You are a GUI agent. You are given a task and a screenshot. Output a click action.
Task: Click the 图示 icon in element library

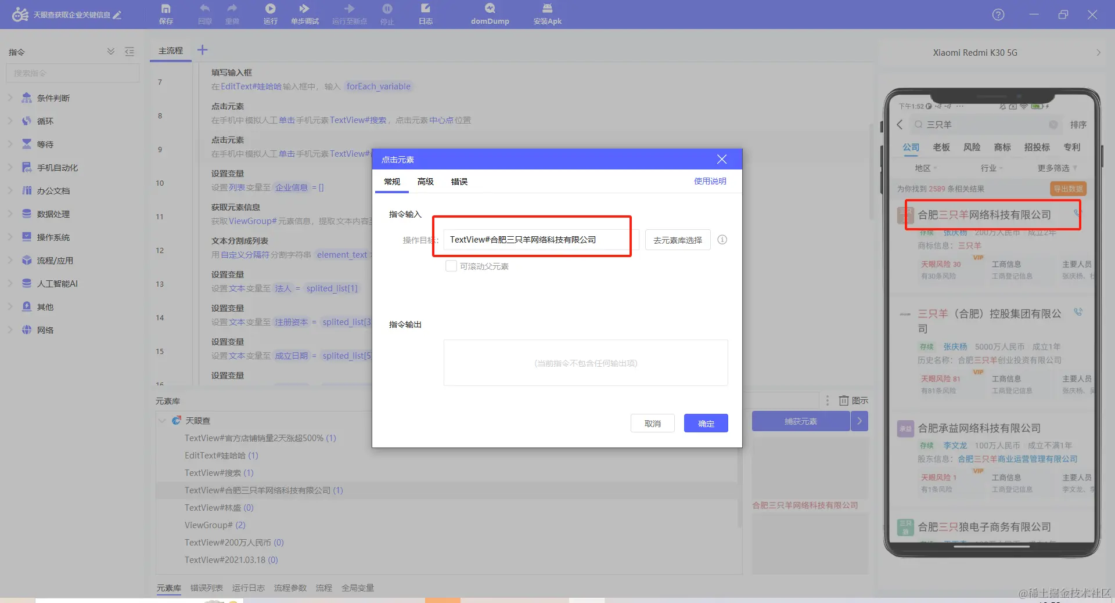click(844, 400)
